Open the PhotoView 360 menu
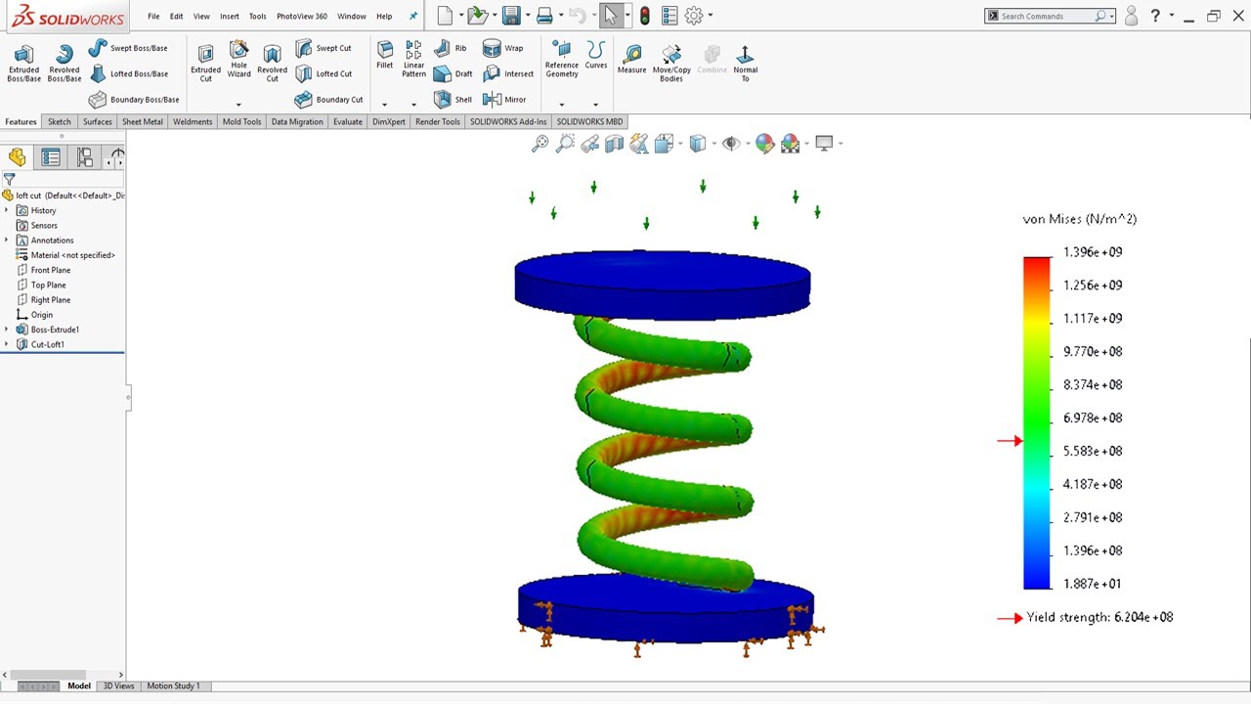The width and height of the screenshot is (1251, 704). (x=301, y=17)
